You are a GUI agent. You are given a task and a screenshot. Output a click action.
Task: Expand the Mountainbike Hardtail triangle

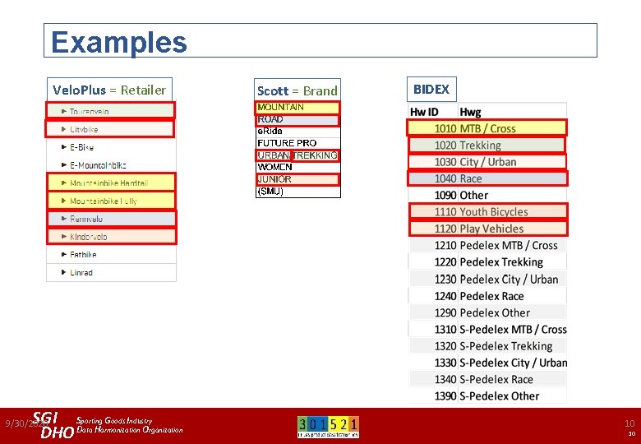click(x=64, y=183)
